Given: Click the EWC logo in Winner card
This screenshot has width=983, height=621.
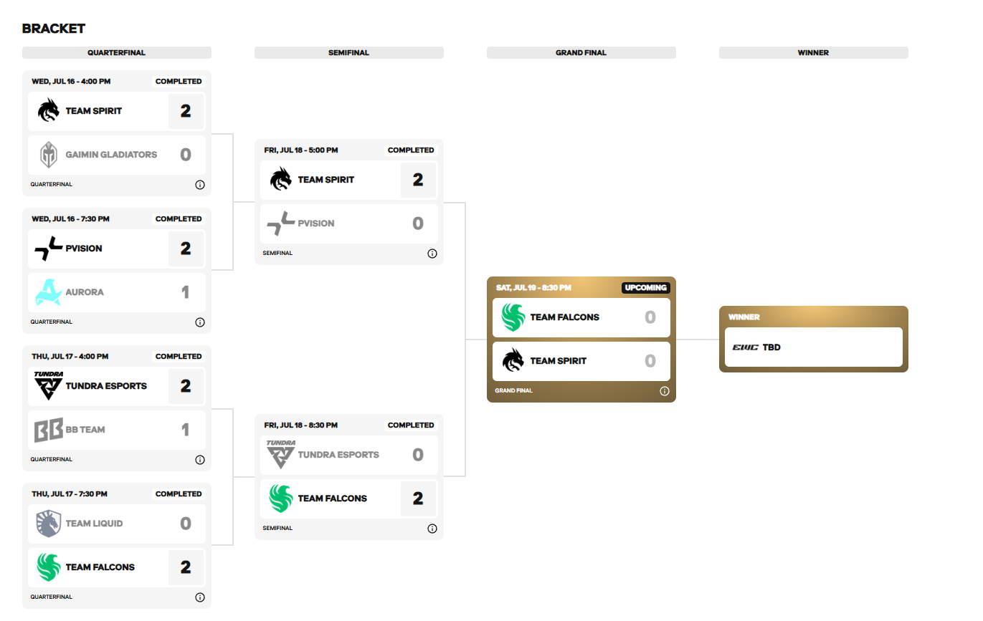Looking at the screenshot, I should click(x=745, y=347).
